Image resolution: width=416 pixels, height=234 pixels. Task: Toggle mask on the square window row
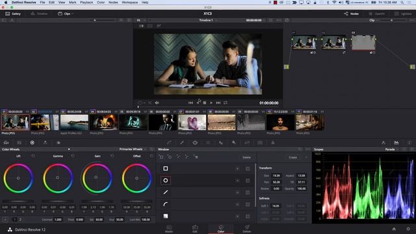tap(248, 169)
